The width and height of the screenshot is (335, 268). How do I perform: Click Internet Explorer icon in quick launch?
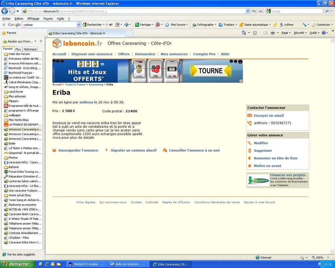point(47,264)
